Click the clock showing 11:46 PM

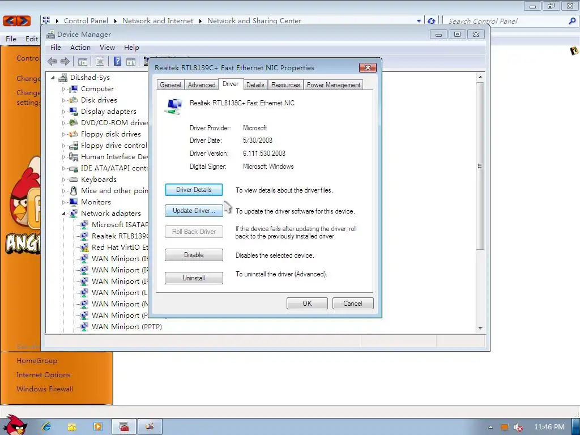point(549,427)
